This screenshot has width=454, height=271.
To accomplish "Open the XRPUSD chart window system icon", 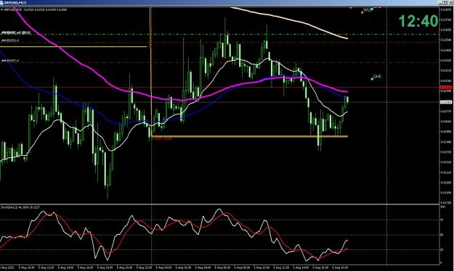I will tap(2, 3).
